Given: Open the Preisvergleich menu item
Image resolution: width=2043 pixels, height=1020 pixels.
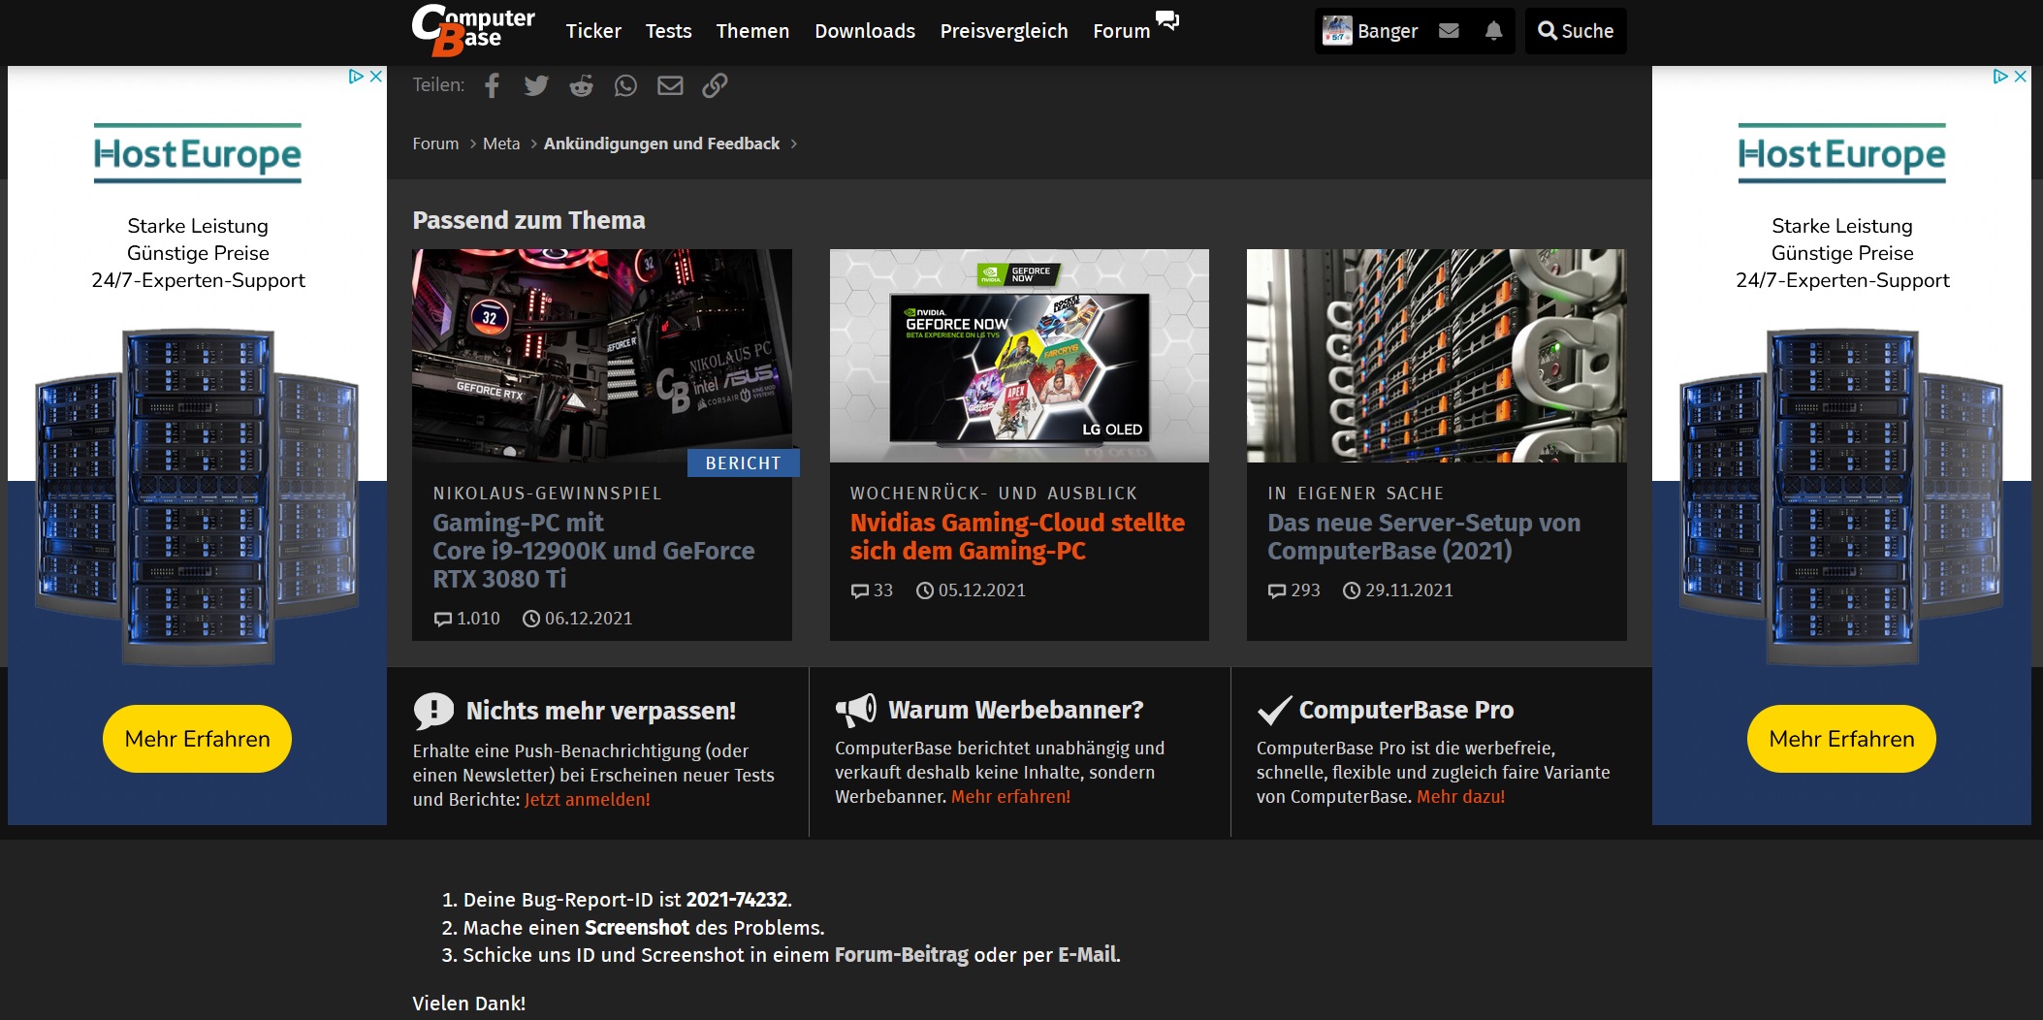Looking at the screenshot, I should 1004,31.
